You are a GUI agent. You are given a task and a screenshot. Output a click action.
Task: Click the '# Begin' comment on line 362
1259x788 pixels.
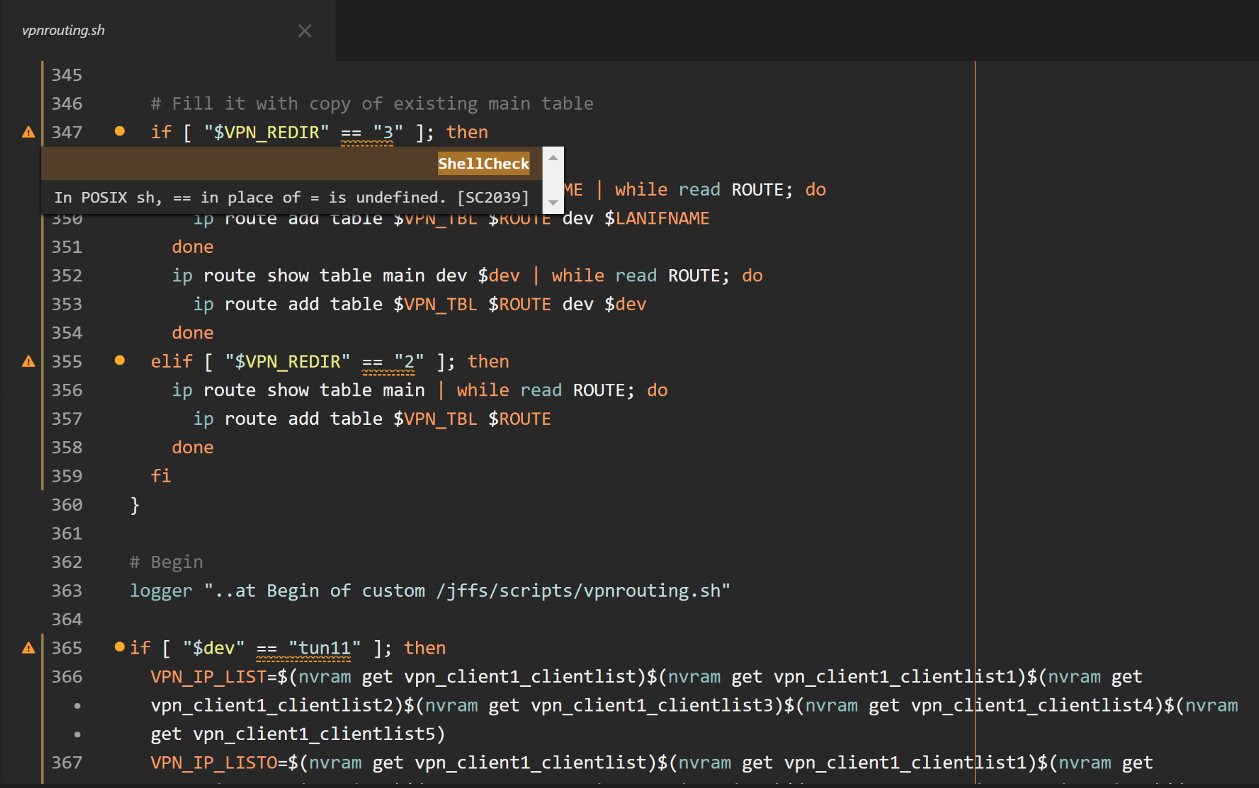pos(166,562)
